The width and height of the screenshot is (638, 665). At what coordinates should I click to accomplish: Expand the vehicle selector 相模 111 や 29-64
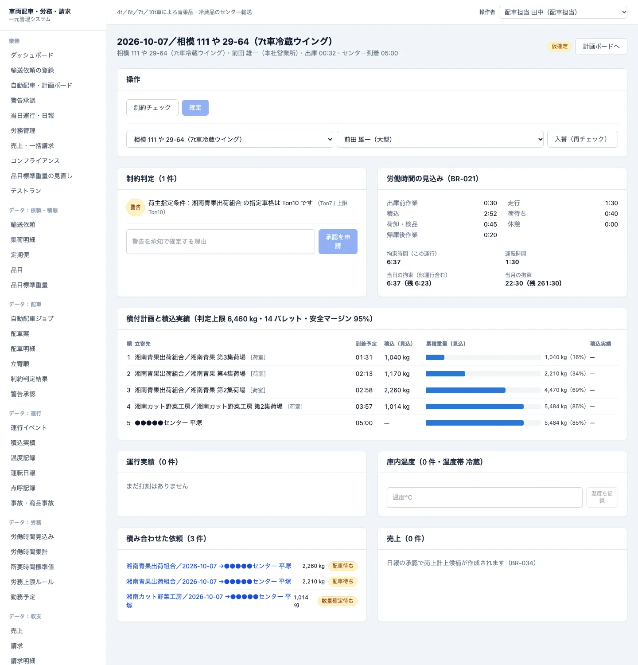pos(230,139)
